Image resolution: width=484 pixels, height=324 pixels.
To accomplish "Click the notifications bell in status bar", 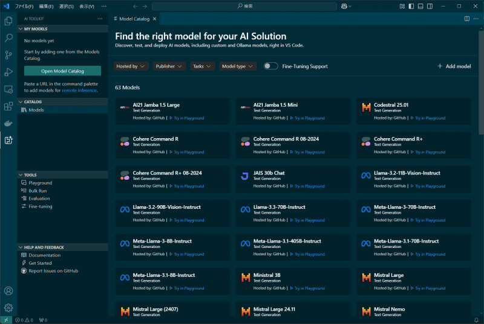I will 476,320.
